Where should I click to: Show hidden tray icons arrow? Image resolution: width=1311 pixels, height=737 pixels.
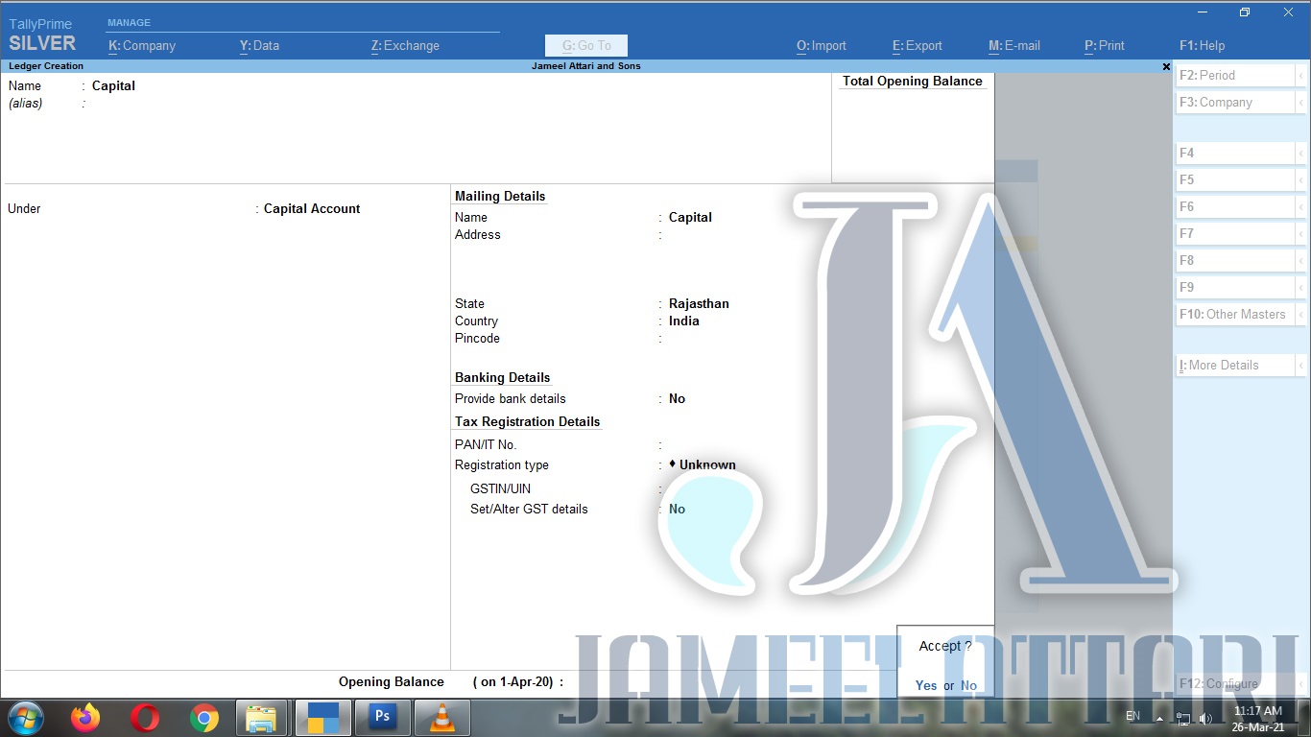click(x=1159, y=718)
